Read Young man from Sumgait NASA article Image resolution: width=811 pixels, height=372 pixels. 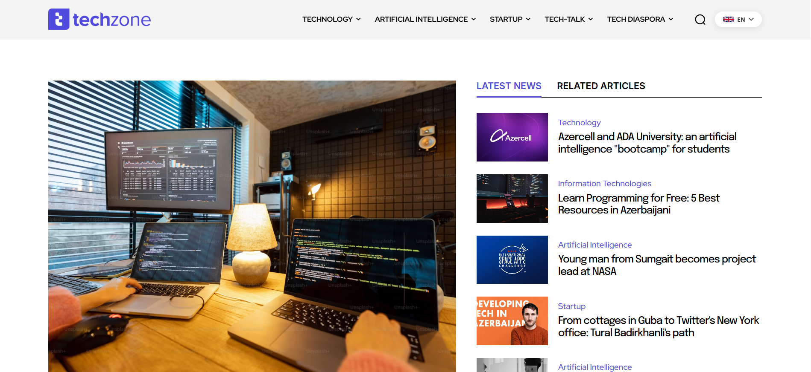[657, 265]
